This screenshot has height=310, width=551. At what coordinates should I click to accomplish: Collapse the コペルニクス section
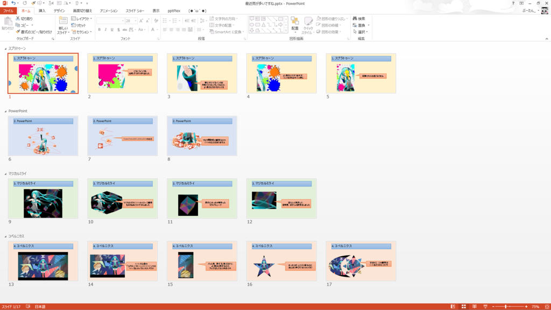[5, 236]
